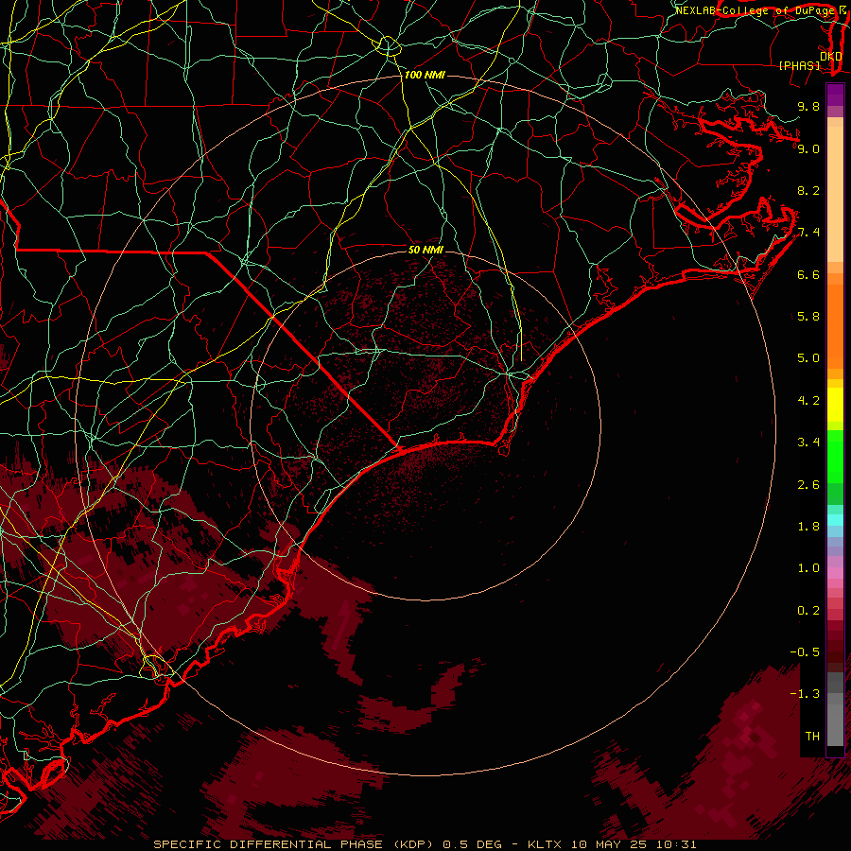Select the 2.6 scale value
This screenshot has width=851, height=851.
808,485
